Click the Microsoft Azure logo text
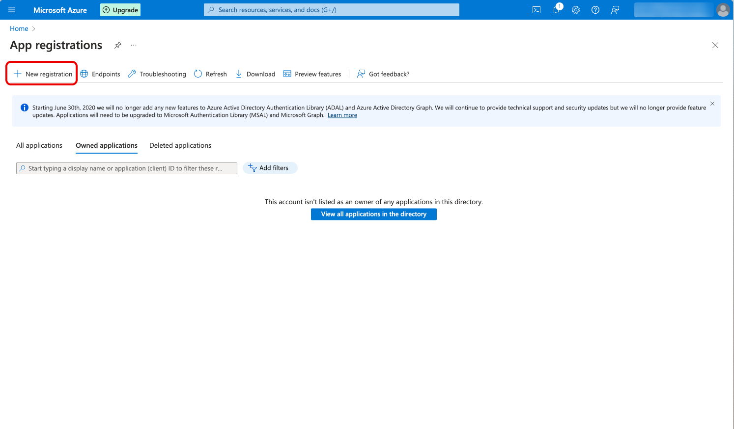This screenshot has width=734, height=429. tap(60, 10)
